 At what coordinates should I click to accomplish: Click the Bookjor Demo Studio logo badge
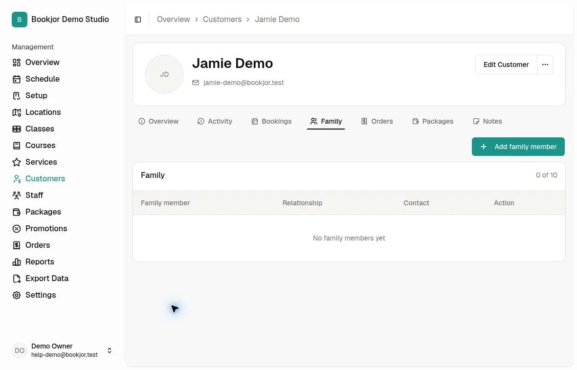click(20, 20)
